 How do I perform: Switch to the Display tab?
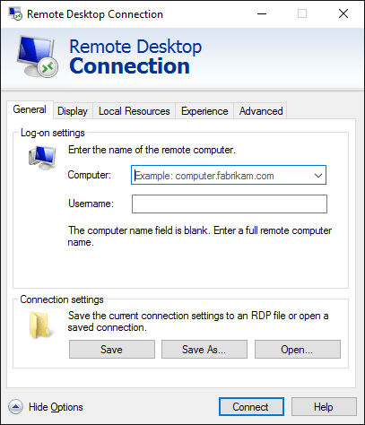coord(73,111)
